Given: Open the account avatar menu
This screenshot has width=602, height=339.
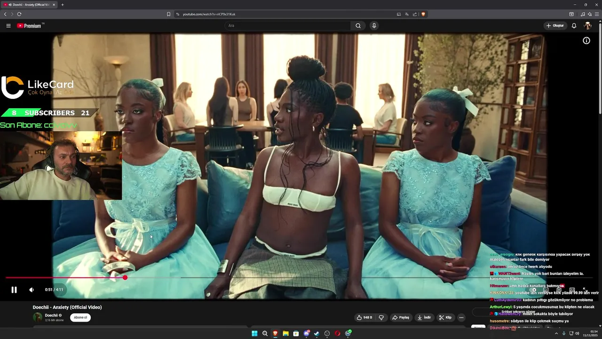Looking at the screenshot, I should pyautogui.click(x=587, y=25).
